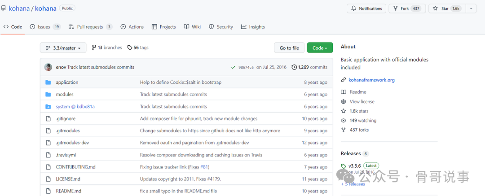Open the bold kohana repository name link
The width and height of the screenshot is (485, 196).
pos(46,9)
